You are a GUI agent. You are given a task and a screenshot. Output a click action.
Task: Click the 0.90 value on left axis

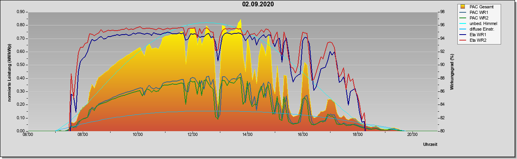tap(21, 12)
